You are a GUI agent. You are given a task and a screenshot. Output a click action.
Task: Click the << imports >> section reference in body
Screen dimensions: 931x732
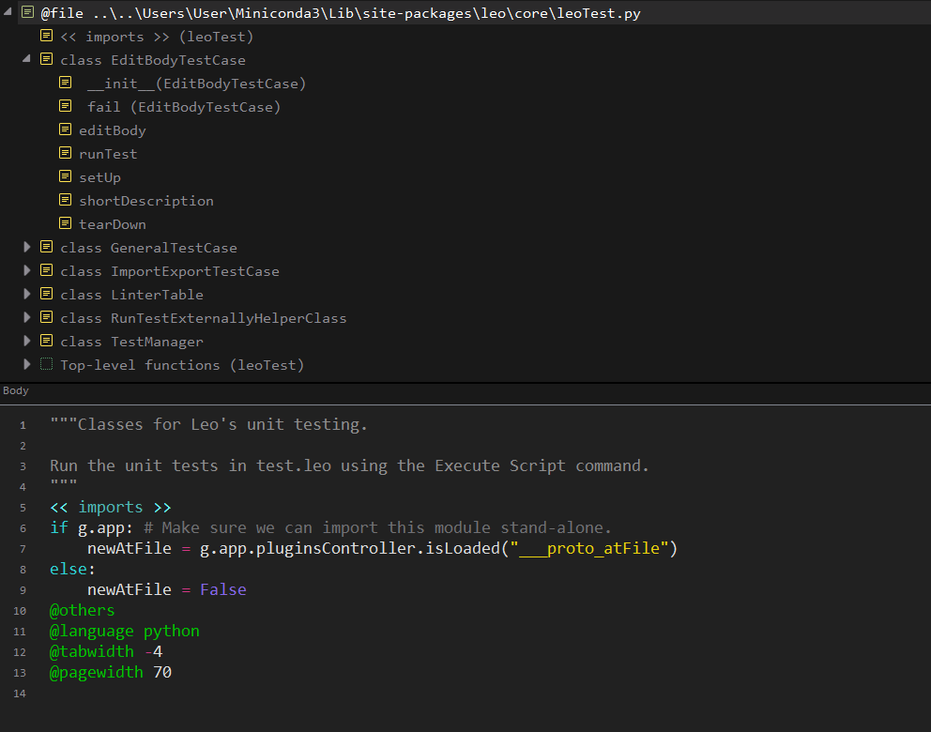[110, 507]
